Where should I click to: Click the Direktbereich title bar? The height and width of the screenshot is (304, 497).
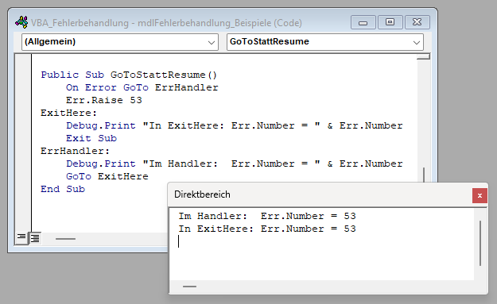click(320, 194)
